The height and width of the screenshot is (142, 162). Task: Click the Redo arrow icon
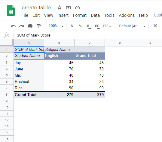click(x=22, y=26)
